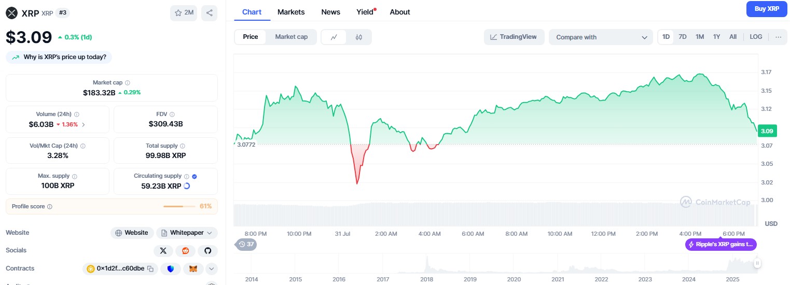Click the Buy XRP button
The image size is (790, 285).
(766, 9)
